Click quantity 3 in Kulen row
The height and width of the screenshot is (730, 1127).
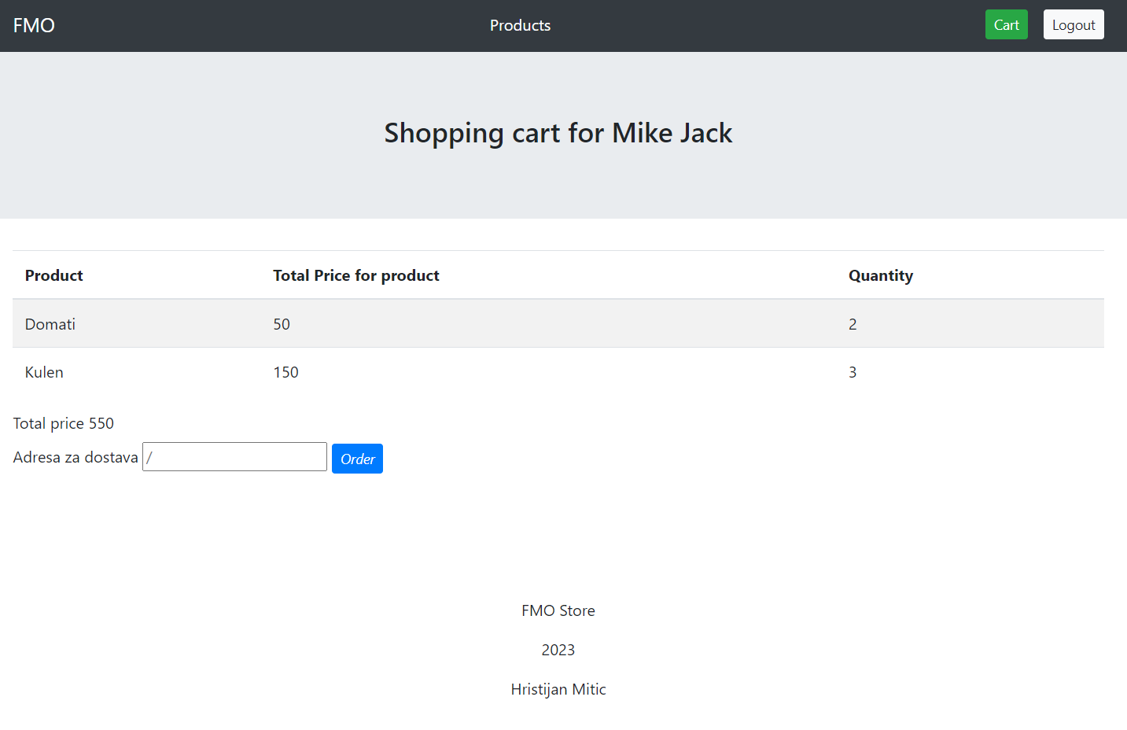pyautogui.click(x=853, y=372)
